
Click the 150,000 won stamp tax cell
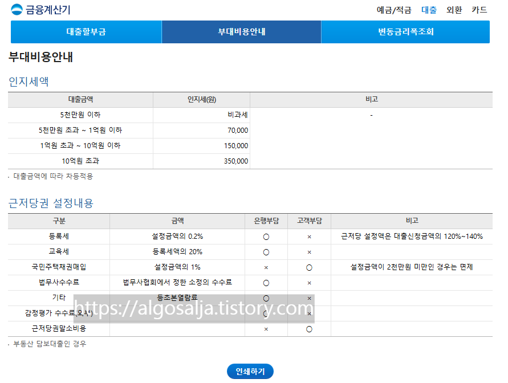click(201, 145)
